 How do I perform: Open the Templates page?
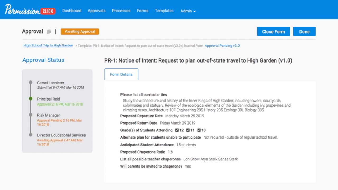click(x=164, y=11)
